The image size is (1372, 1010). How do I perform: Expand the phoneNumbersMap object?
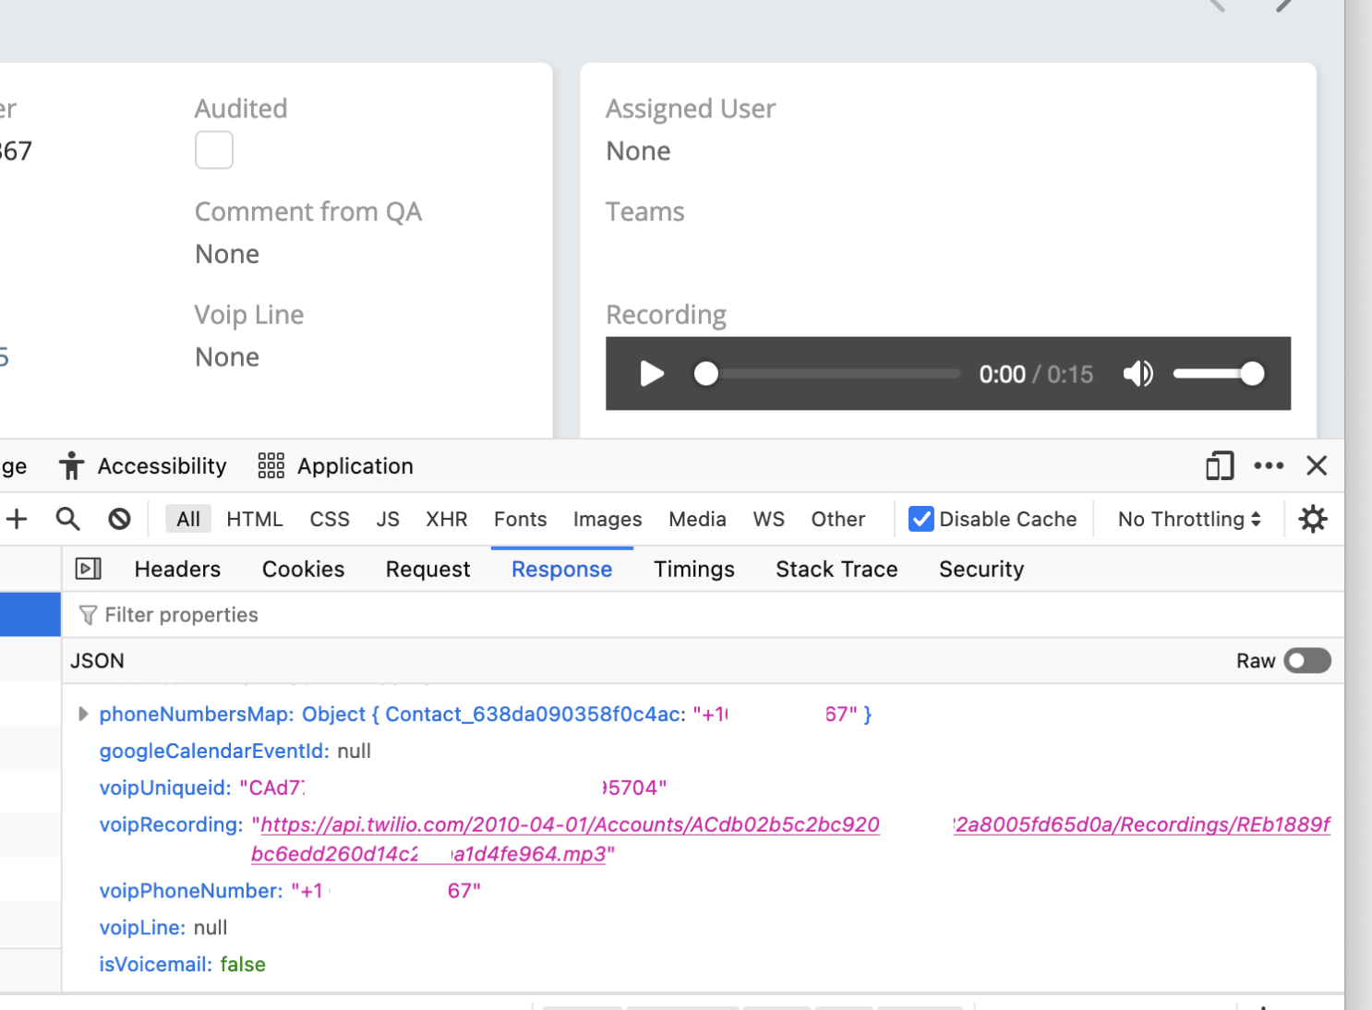pos(83,714)
